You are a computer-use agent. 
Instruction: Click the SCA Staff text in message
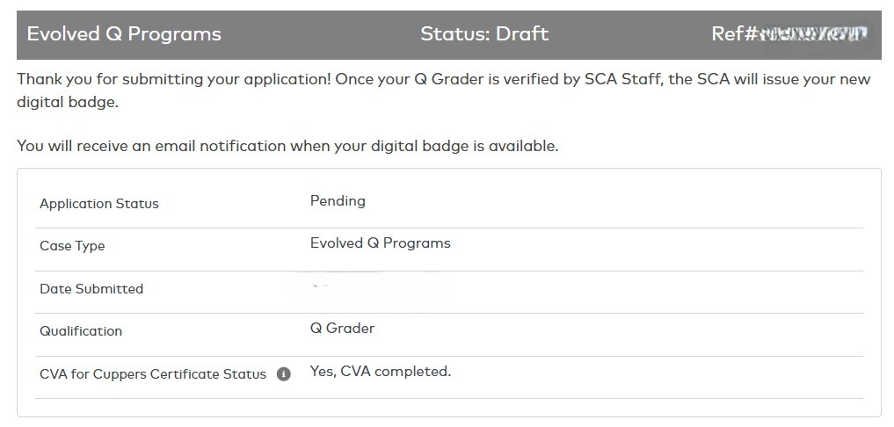[623, 79]
